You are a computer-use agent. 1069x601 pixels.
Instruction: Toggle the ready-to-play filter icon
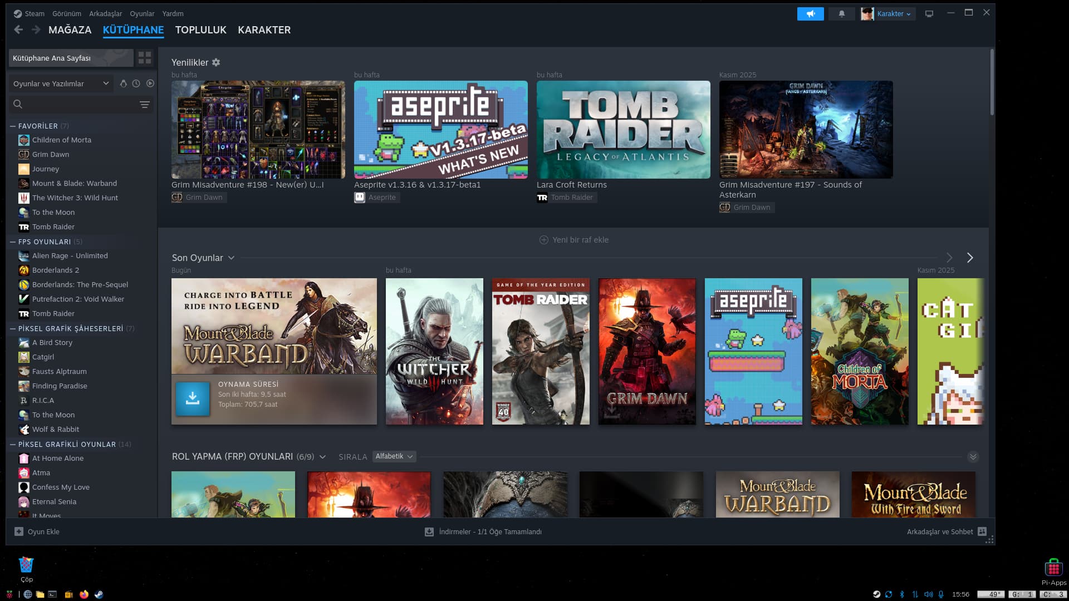tap(150, 83)
